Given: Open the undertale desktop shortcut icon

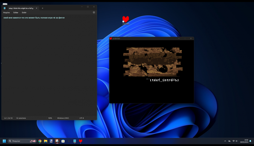Looking at the screenshot, I should [x=126, y=20].
